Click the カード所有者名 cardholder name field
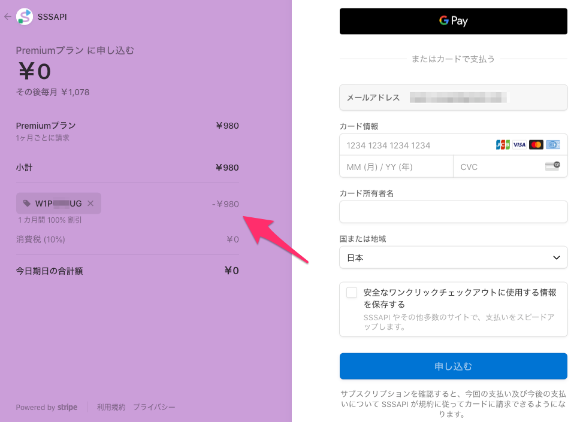This screenshot has height=422, width=577. click(453, 212)
